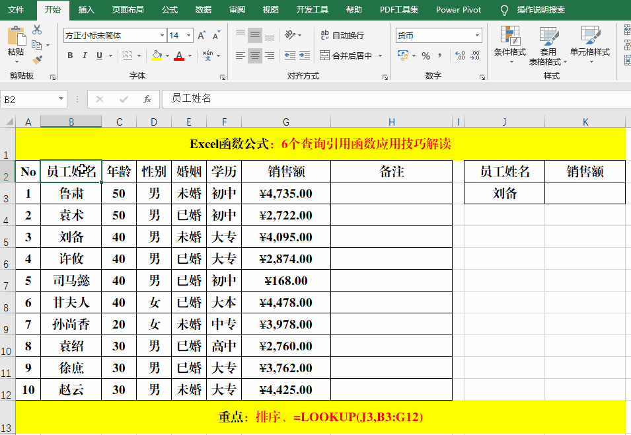Toggle center horizontal alignment
This screenshot has height=435, width=631.
click(255, 56)
